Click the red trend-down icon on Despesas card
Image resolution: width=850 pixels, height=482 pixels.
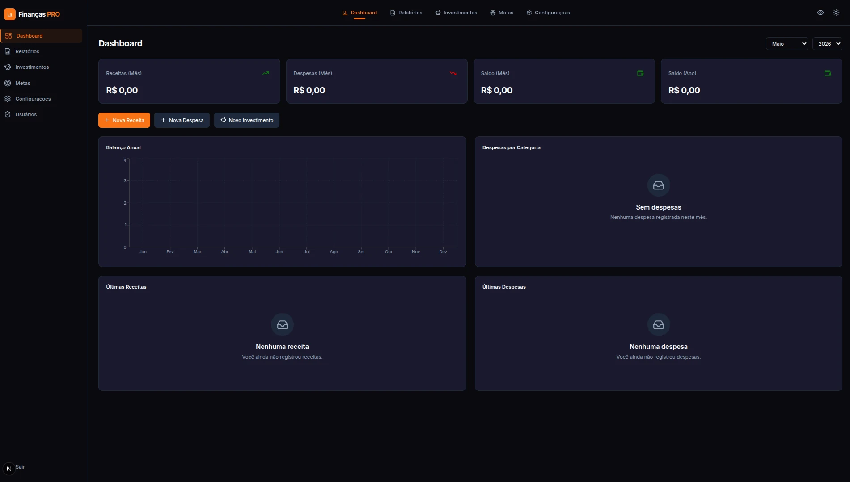tap(453, 73)
